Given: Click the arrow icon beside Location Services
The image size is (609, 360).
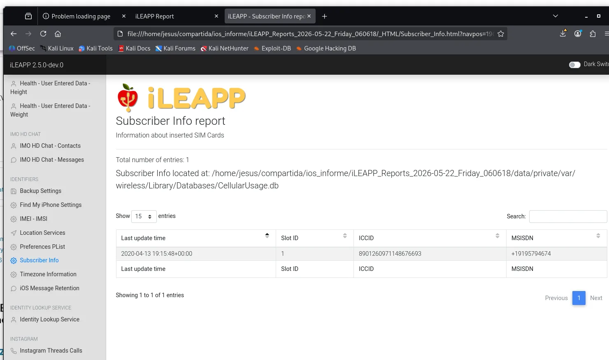Looking at the screenshot, I should [14, 233].
